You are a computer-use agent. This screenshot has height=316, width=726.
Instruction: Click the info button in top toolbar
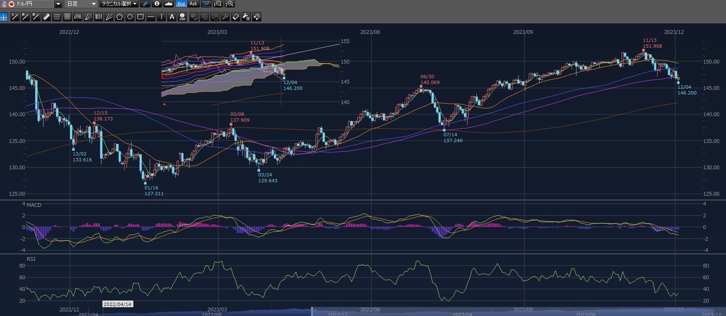pyautogui.click(x=157, y=4)
